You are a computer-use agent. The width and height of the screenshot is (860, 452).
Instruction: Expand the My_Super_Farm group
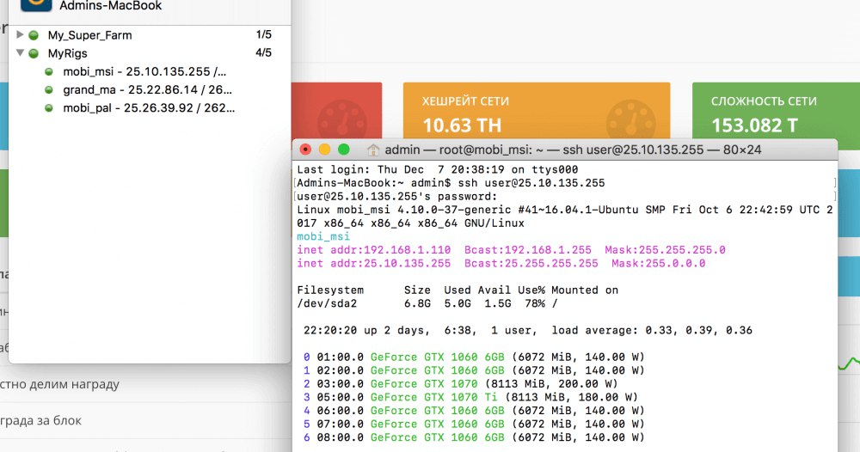point(20,35)
